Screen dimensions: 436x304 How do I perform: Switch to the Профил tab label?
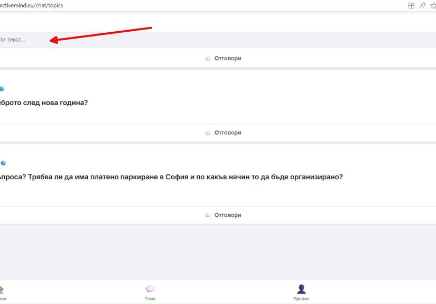pyautogui.click(x=301, y=299)
